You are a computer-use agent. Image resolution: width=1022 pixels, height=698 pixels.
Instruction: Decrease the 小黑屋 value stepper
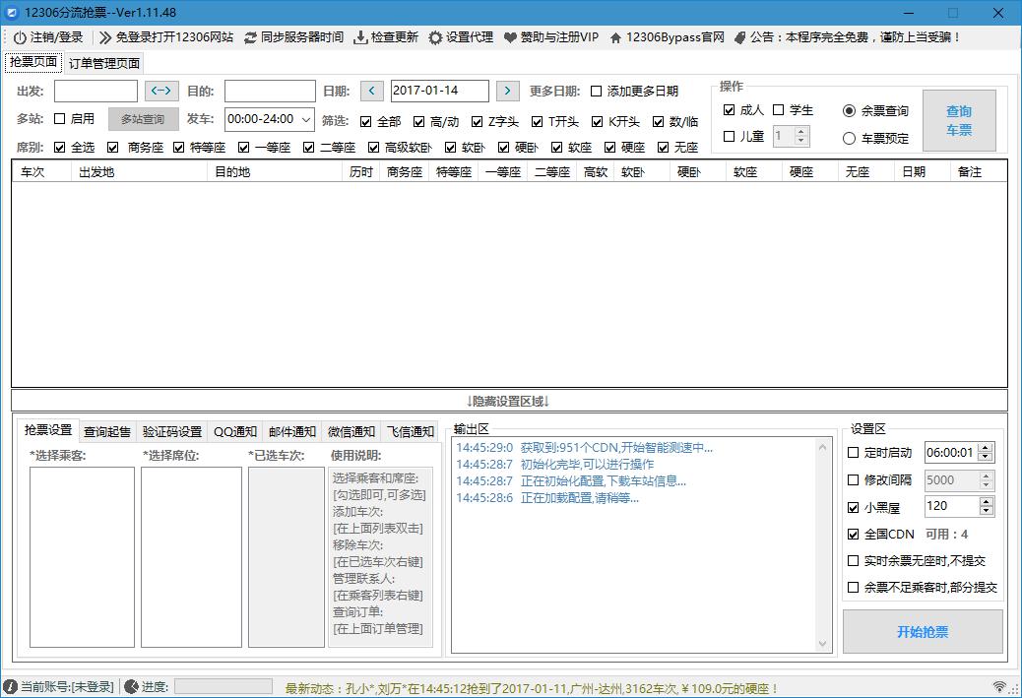987,511
